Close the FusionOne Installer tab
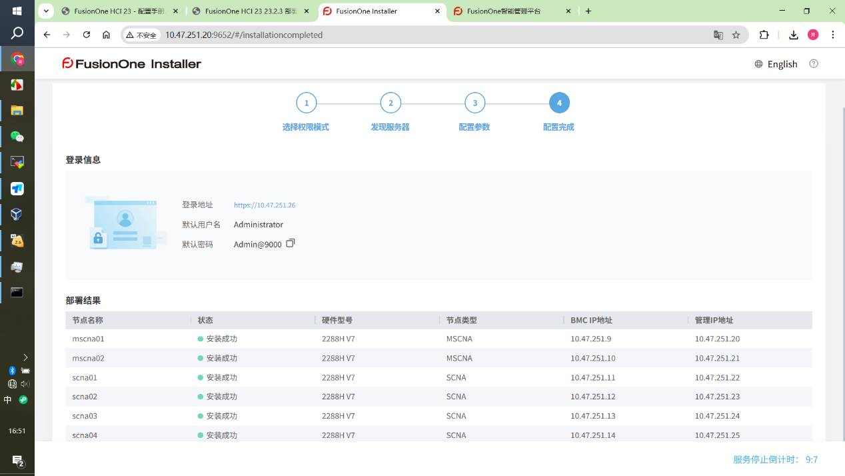The image size is (845, 476). (x=438, y=11)
